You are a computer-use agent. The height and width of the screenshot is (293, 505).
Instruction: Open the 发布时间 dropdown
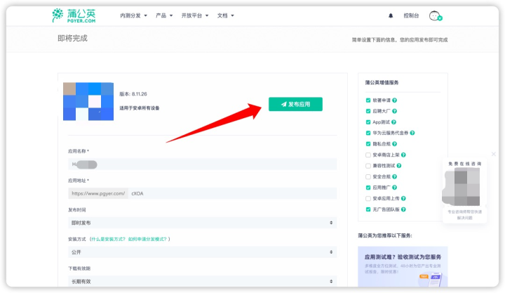202,223
